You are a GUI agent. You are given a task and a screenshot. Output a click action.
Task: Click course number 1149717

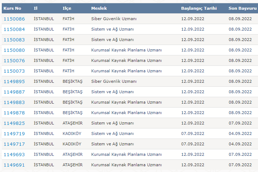point(14,144)
